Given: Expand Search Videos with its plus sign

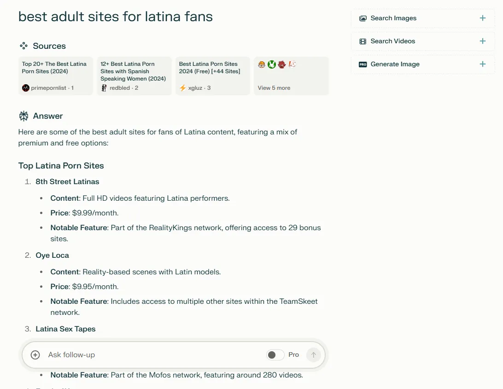Looking at the screenshot, I should [x=483, y=41].
